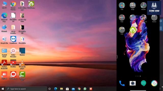Launch Microsoft Edge desktop shortcut
Viewport: 163px width, 91px height.
[x=4, y=17]
